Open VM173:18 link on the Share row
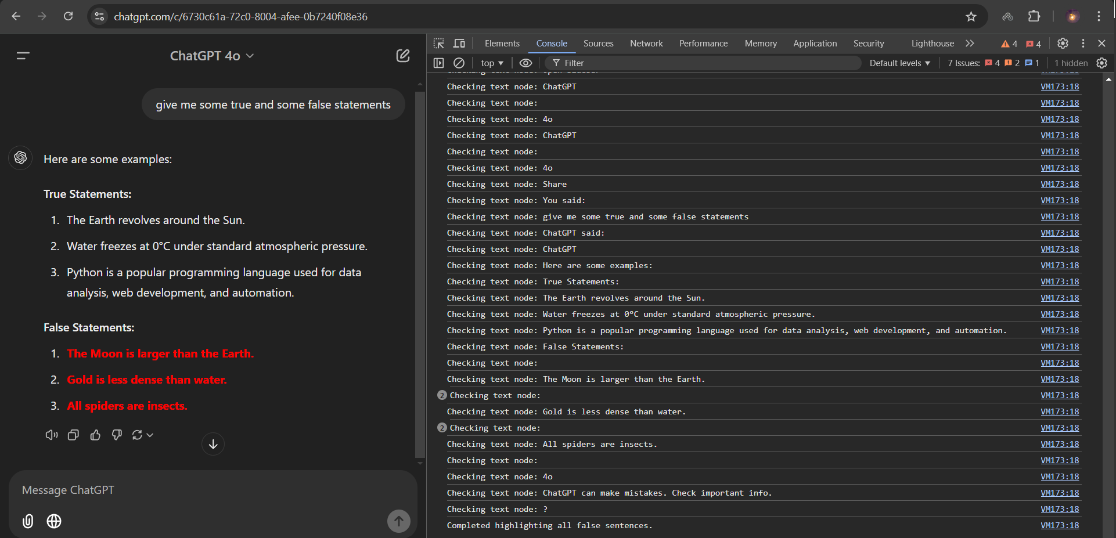The width and height of the screenshot is (1116, 538). [1060, 184]
